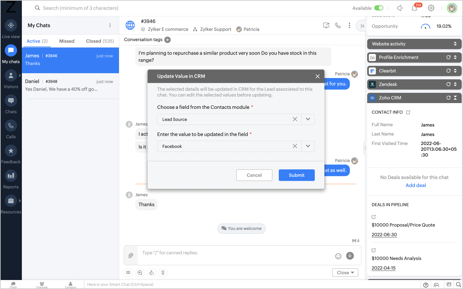Close the Update Value in CRM dialog

(x=318, y=76)
